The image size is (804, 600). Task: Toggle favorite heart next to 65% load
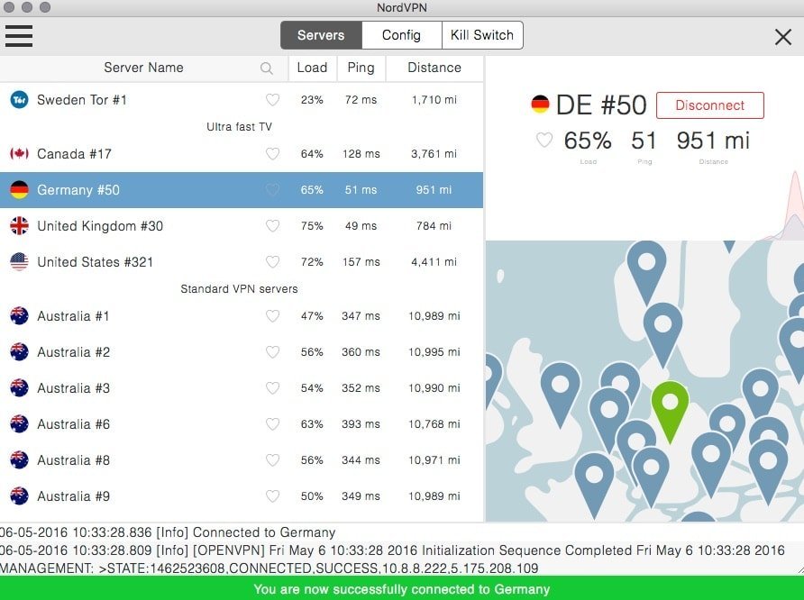click(x=544, y=140)
